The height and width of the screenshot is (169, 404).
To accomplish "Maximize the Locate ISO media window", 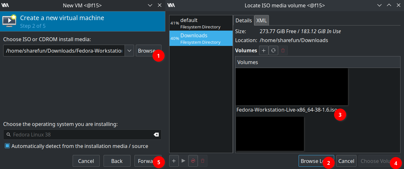I will point(389,5).
